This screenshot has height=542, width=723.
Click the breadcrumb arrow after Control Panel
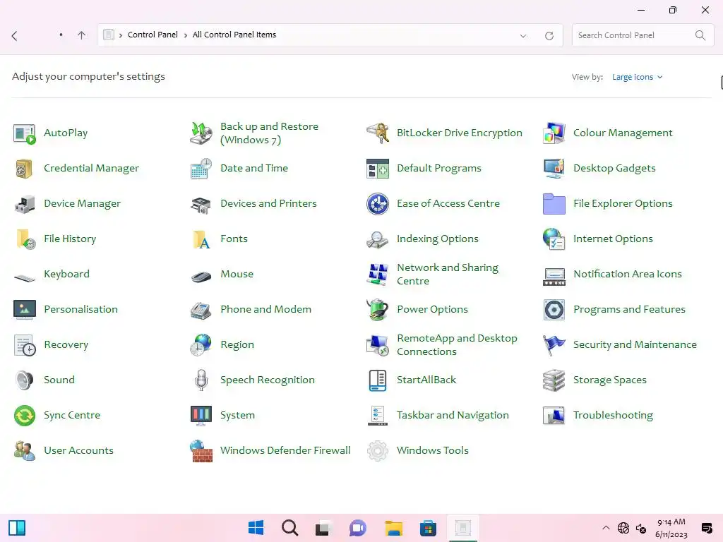pyautogui.click(x=186, y=35)
